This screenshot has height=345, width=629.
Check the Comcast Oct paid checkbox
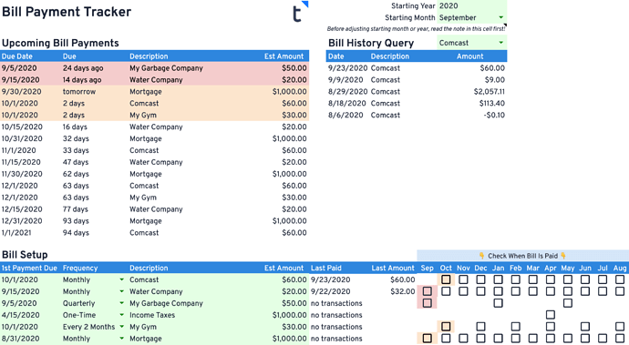click(446, 279)
